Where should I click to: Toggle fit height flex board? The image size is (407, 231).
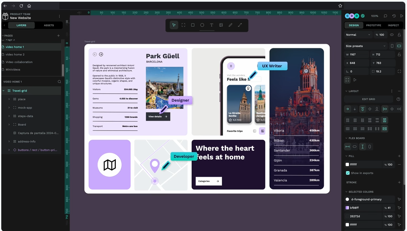(x=370, y=147)
